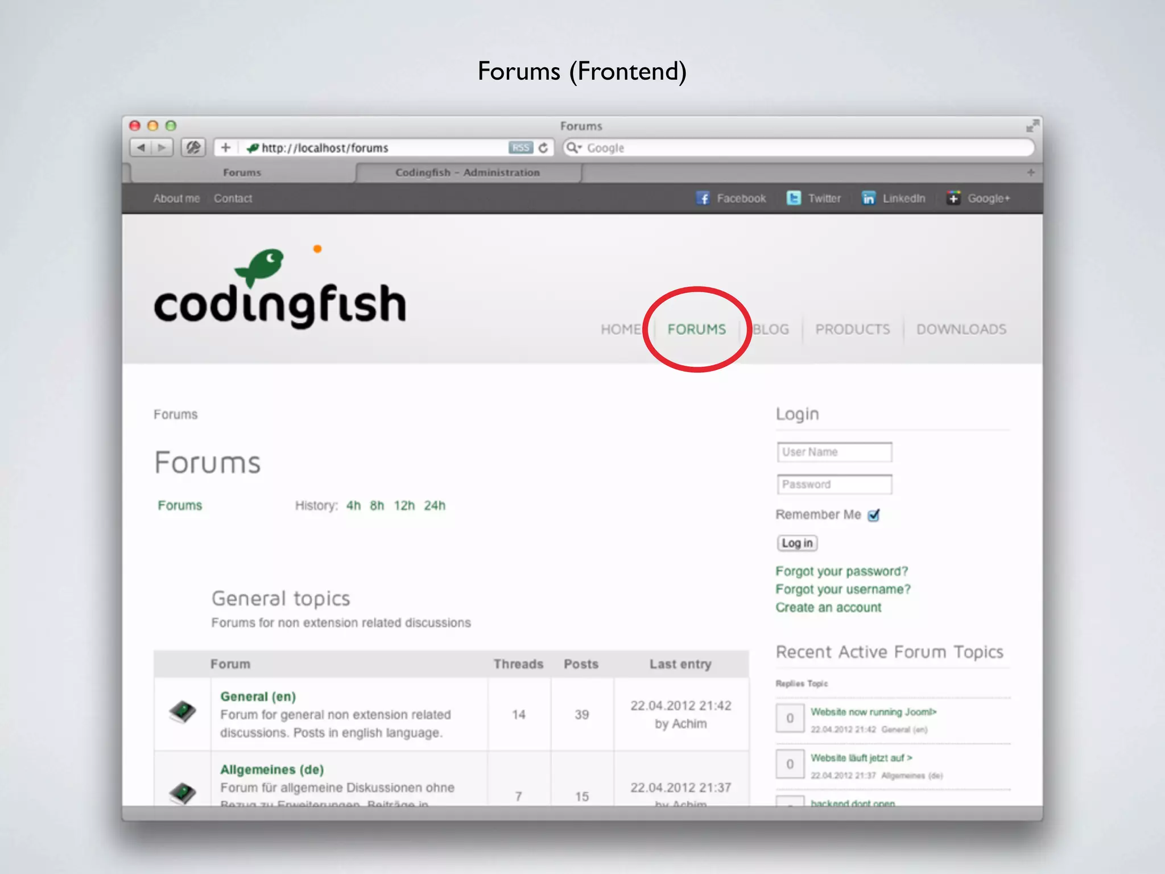Click the General topics heading
1165x874 pixels.
tap(280, 599)
